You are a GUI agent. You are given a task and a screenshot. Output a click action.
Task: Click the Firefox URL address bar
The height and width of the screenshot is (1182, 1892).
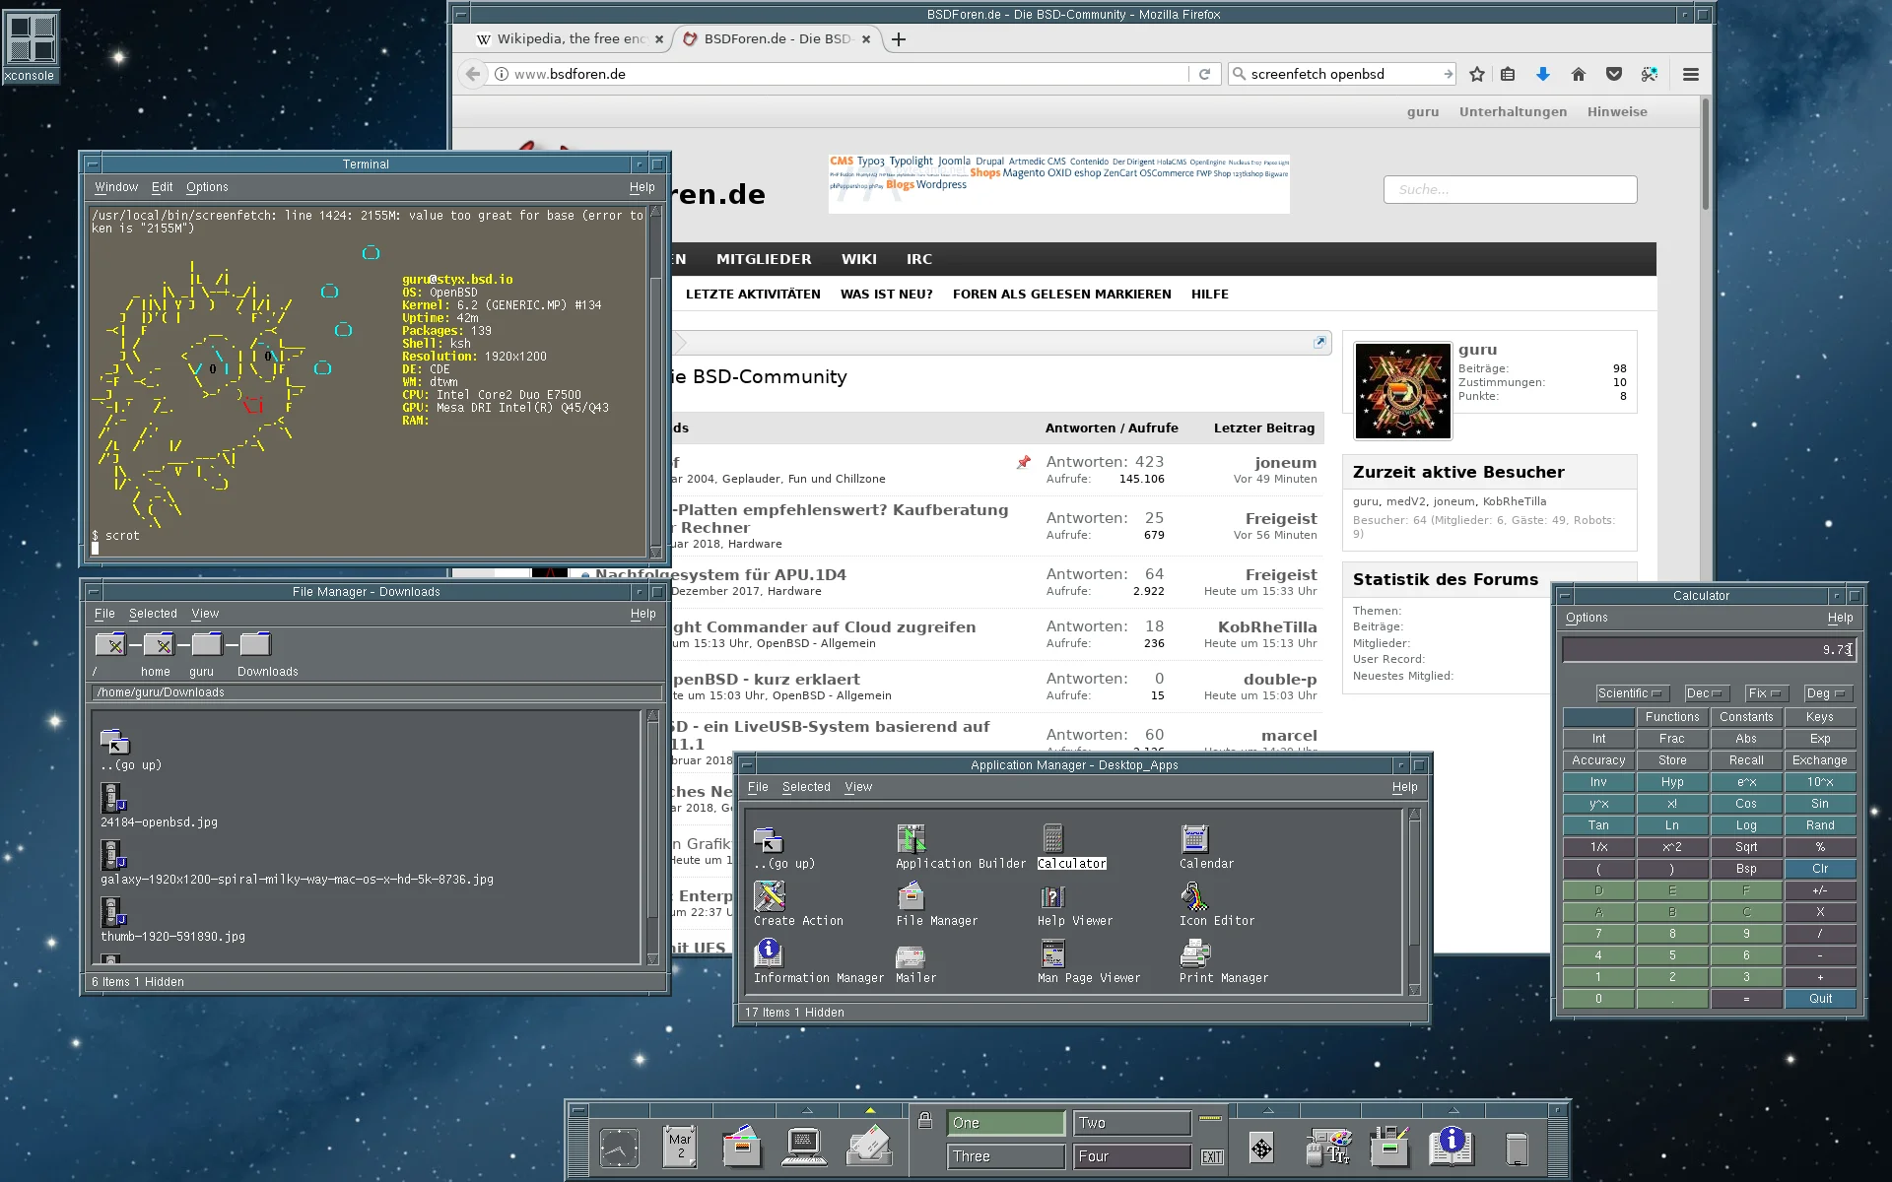point(838,74)
